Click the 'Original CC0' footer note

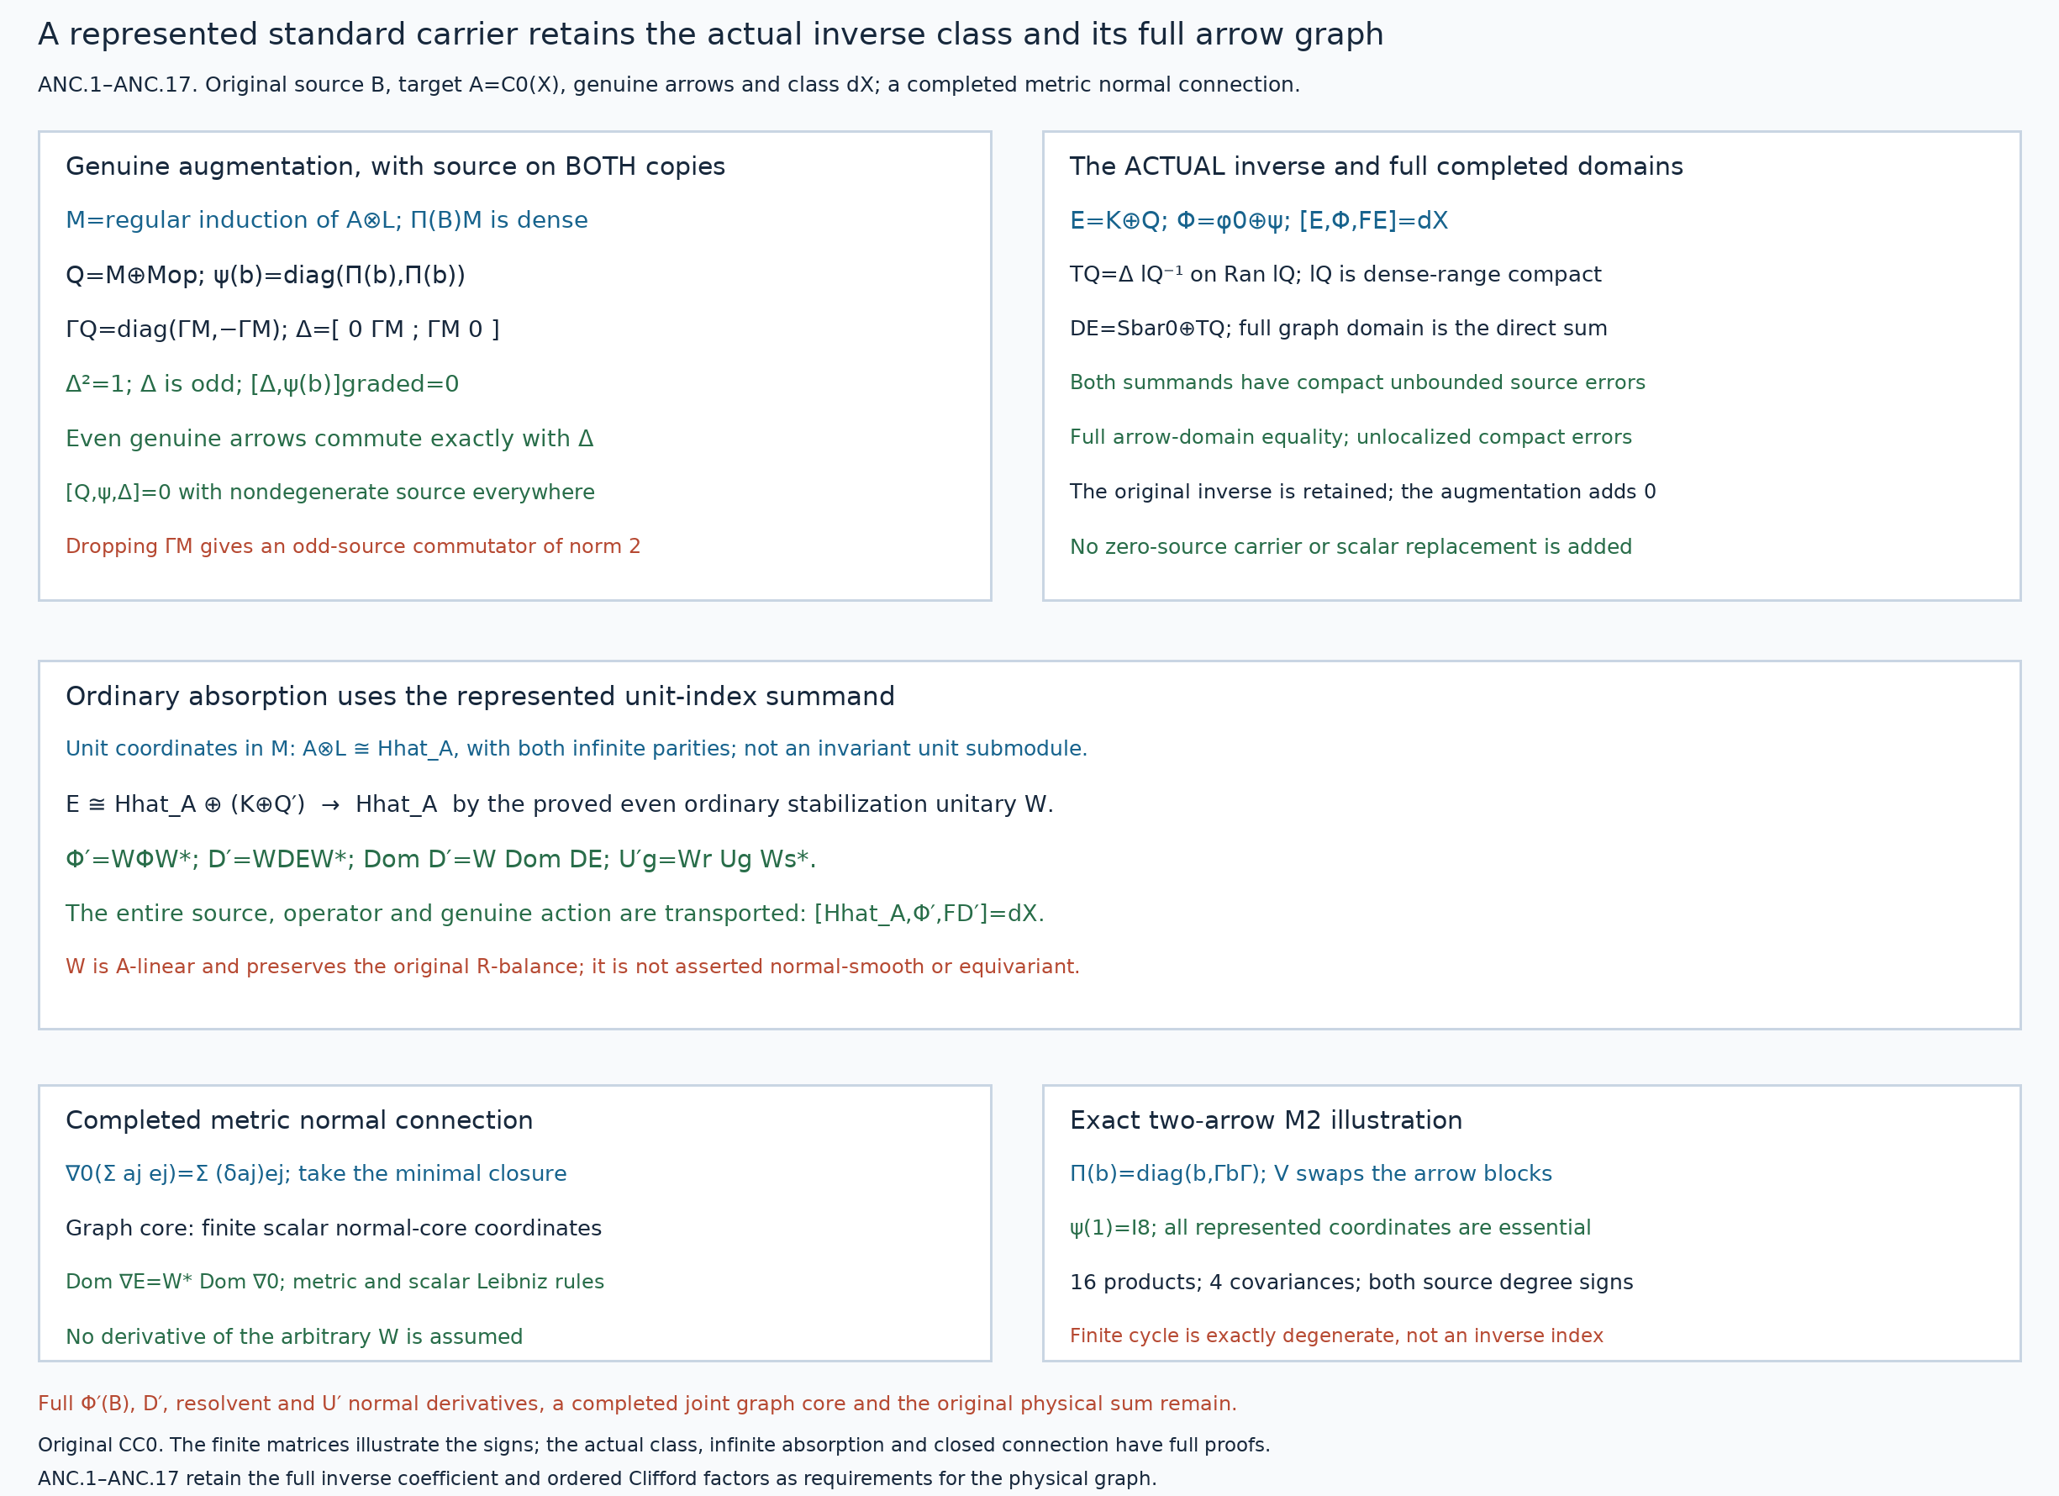click(654, 1444)
